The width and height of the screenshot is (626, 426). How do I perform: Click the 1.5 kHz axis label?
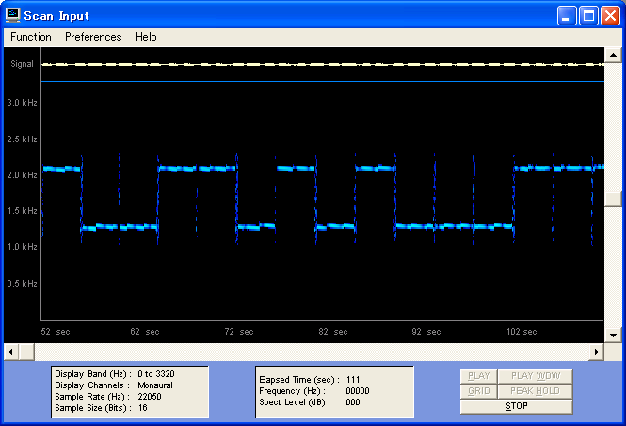pyautogui.click(x=22, y=211)
